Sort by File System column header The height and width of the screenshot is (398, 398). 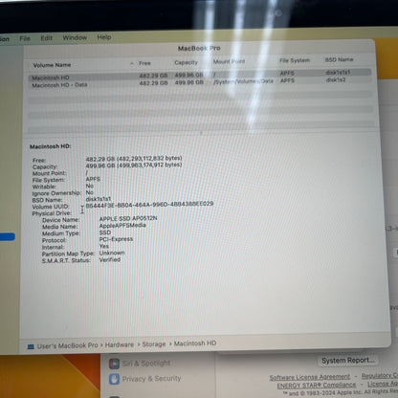coord(295,60)
